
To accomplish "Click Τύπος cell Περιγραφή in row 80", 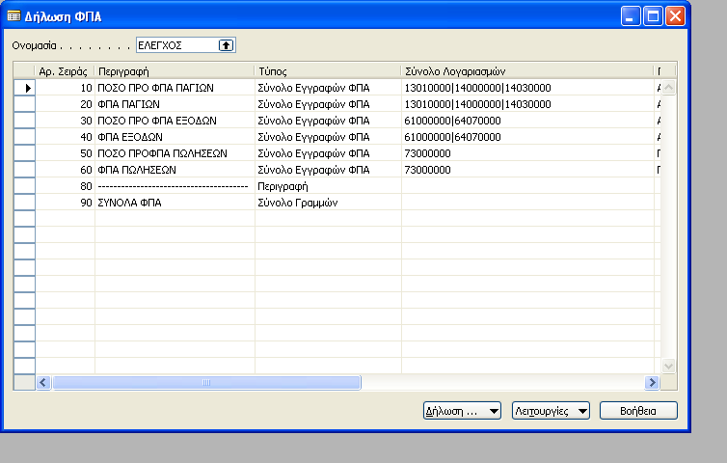I will (x=328, y=186).
